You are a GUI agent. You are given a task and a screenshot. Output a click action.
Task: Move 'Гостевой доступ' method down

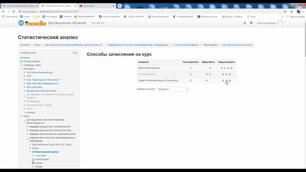click(x=210, y=75)
